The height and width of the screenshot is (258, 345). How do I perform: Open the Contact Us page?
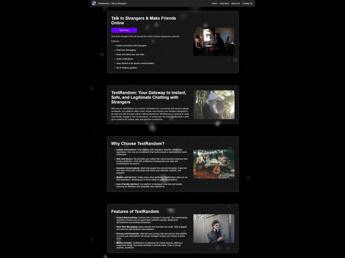pos(247,3)
